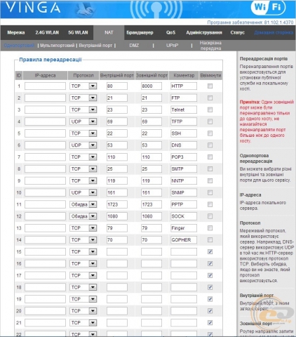This screenshot has width=296, height=337.
Task: Open protocol dropdown for rule 10 SNMP
Action: pyautogui.click(x=83, y=192)
